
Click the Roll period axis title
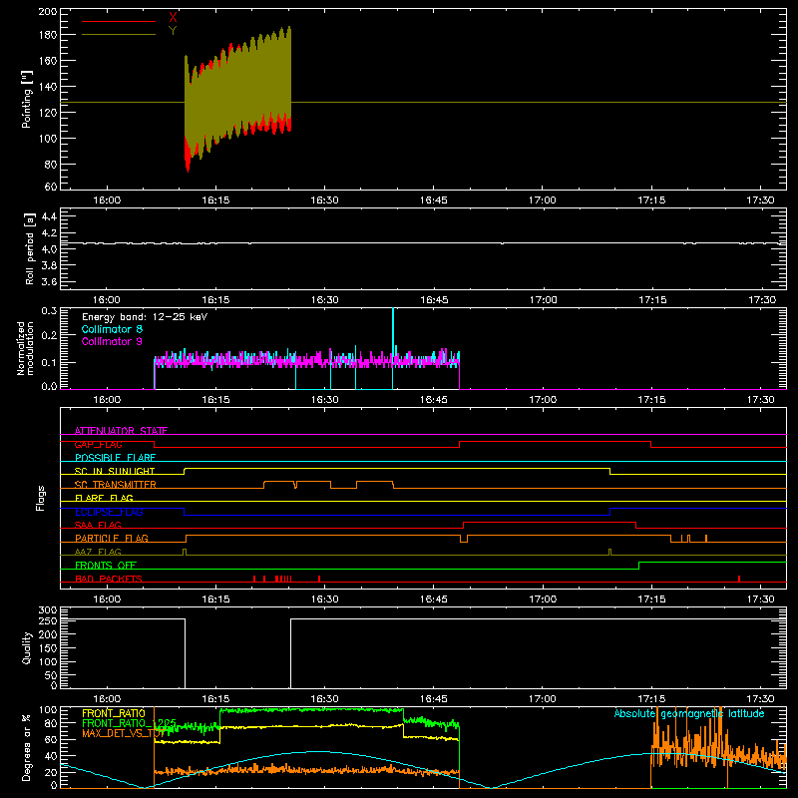[29, 248]
